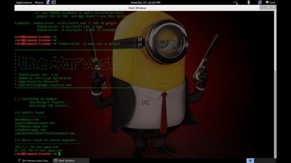The width and height of the screenshot is (291, 163).
Task: Click the highlighted workspace switcher cell
Action: click(250, 161)
